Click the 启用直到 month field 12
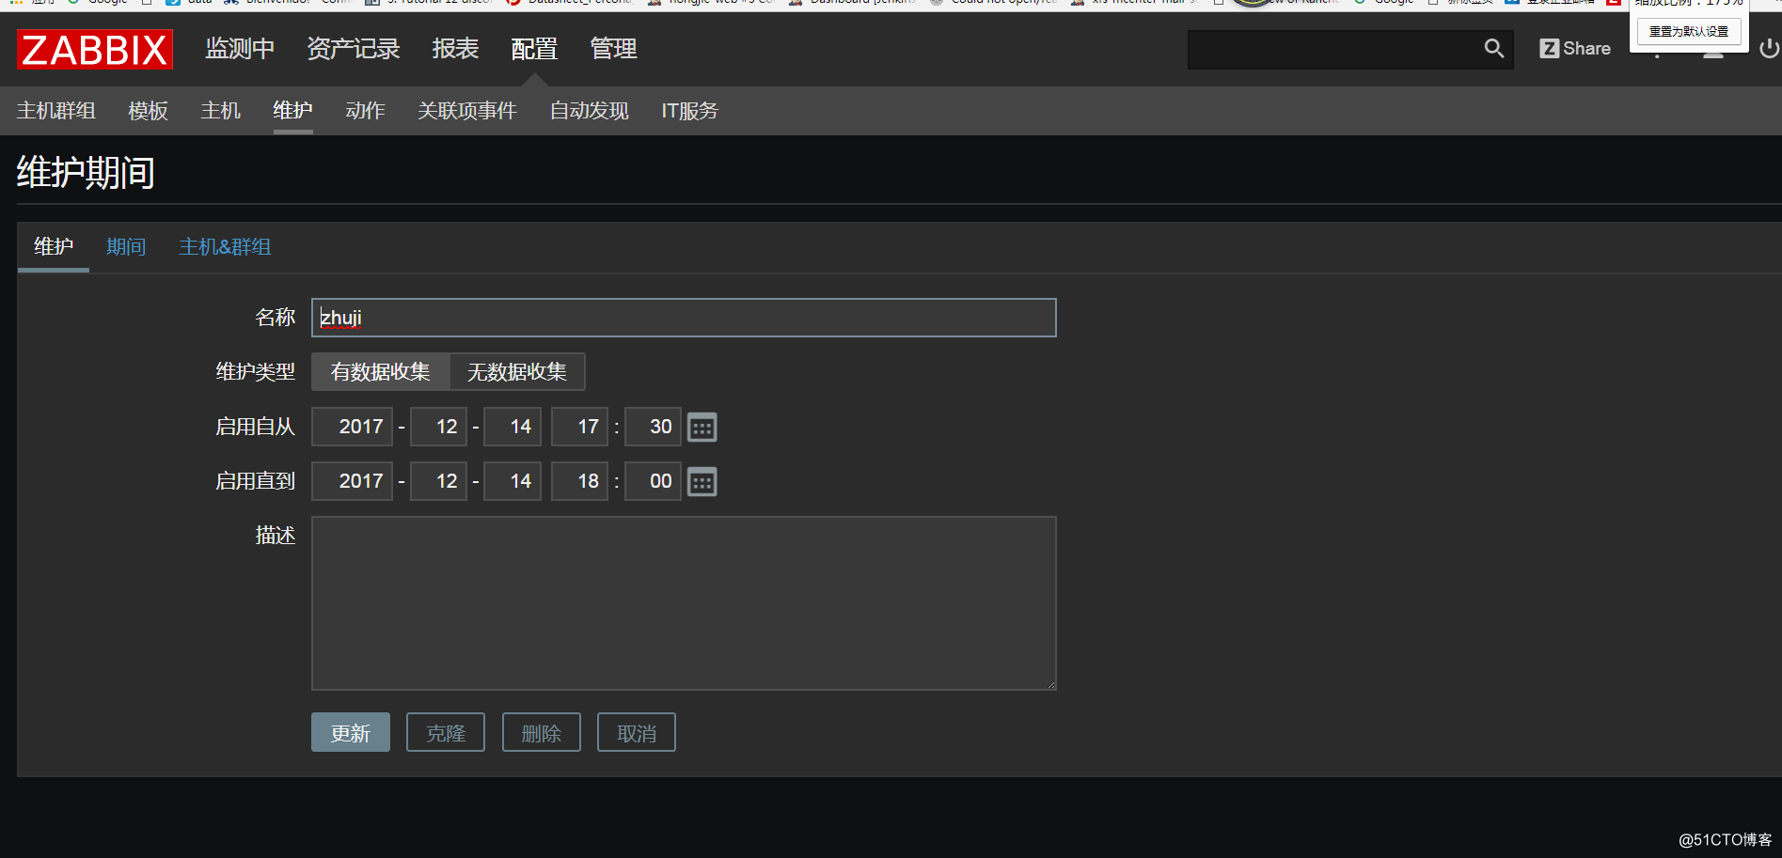Viewport: 1782px width, 858px height. 439,482
